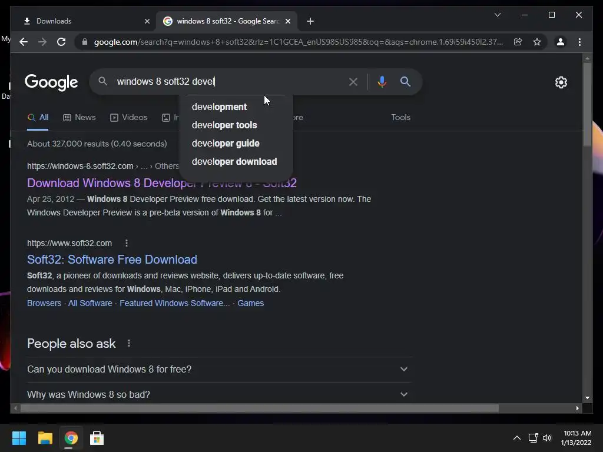Open Microsoft Store from taskbar
This screenshot has width=603, height=452.
[97, 438]
